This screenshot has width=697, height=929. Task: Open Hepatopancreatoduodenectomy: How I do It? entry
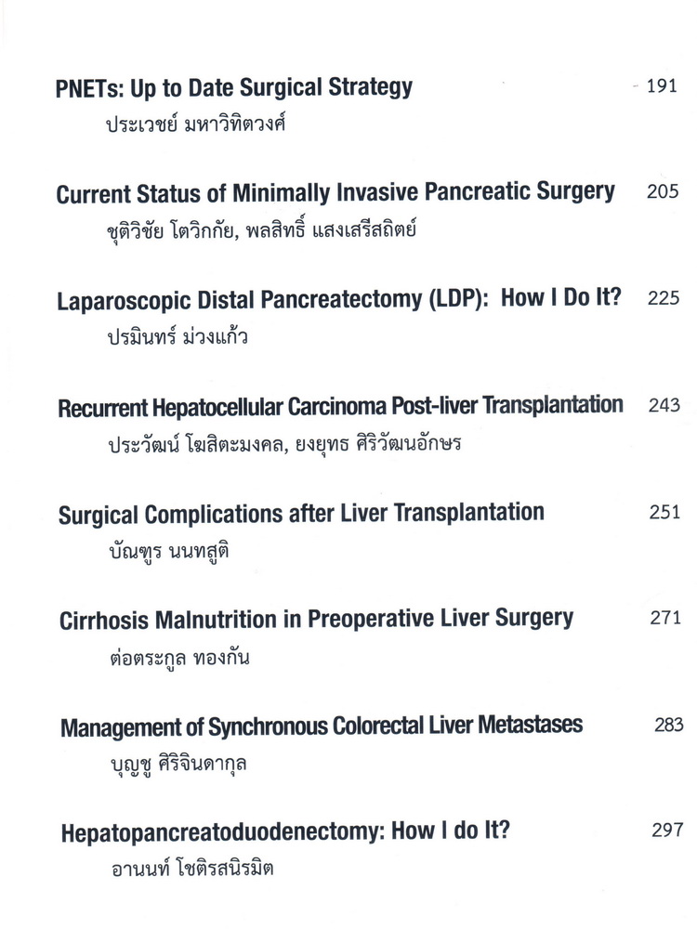coord(285,831)
